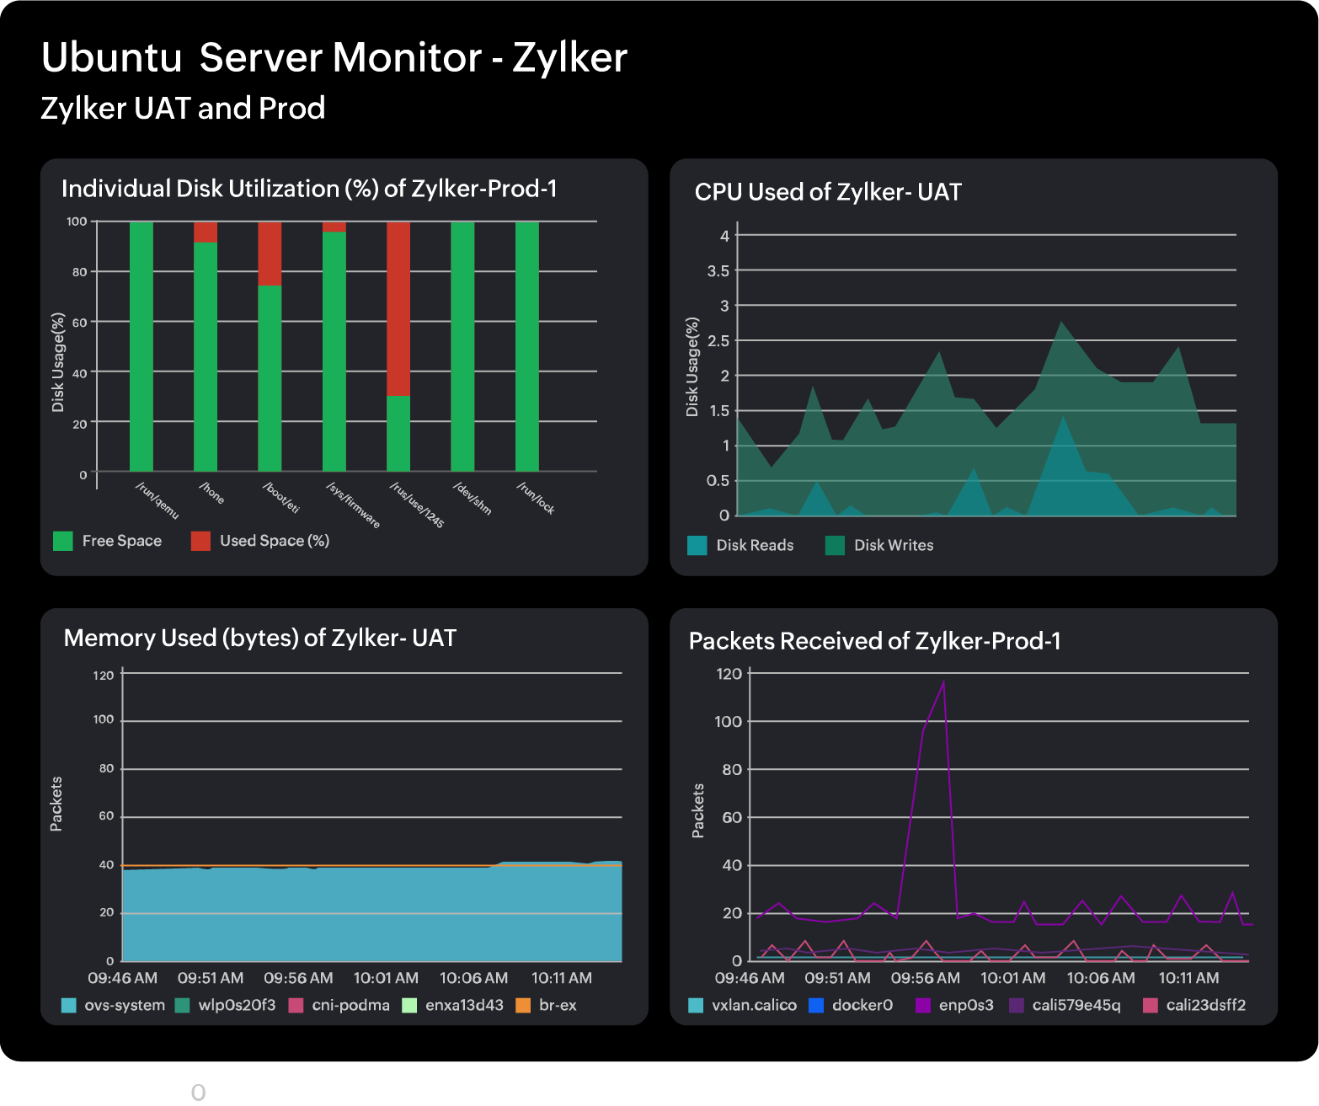Viewport: 1319px width, 1106px height.
Task: Click the Individual Disk Utilization chart title
Action: click(x=309, y=189)
